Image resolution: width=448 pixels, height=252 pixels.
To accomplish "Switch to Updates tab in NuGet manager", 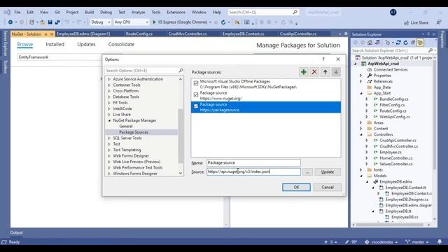I will coord(86,44).
